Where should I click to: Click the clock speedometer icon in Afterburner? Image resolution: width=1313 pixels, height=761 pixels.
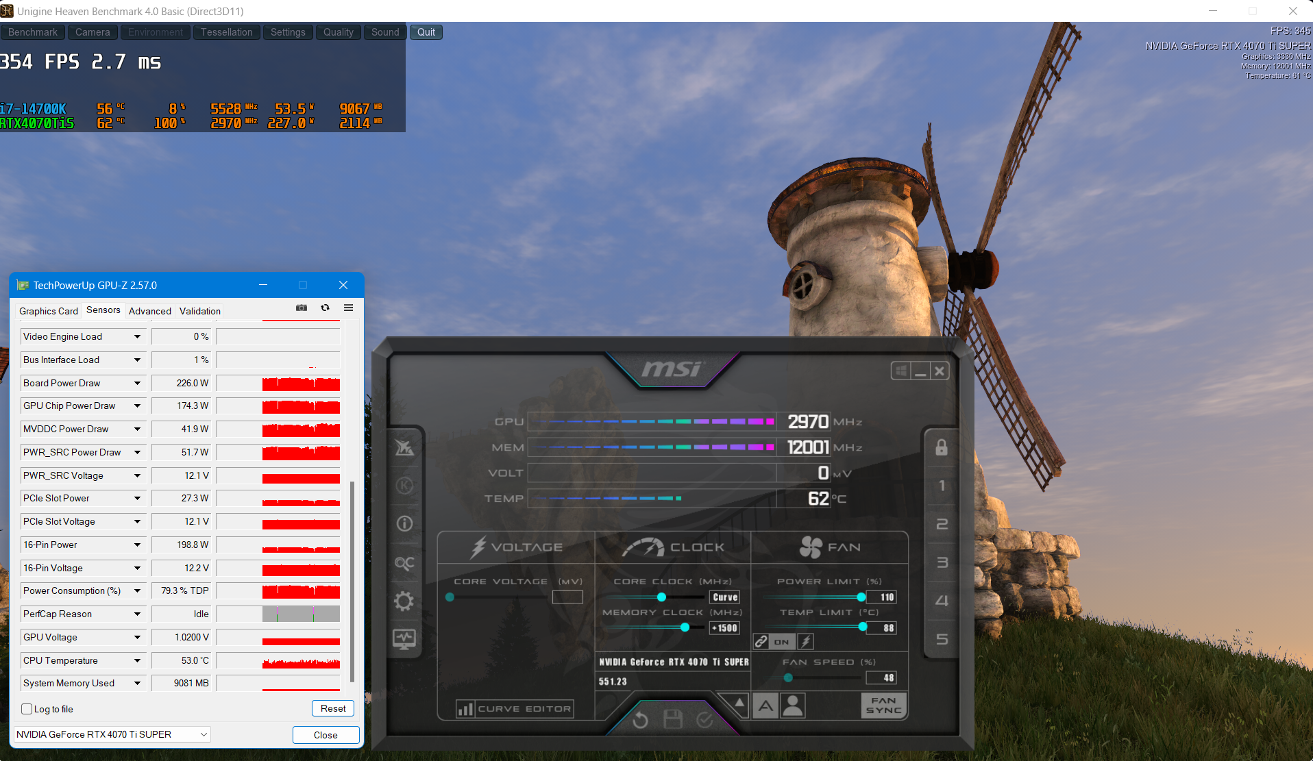point(643,547)
